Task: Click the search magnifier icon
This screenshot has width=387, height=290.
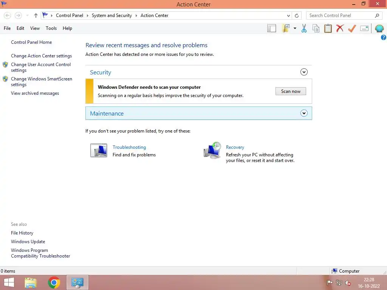Action: click(x=377, y=15)
